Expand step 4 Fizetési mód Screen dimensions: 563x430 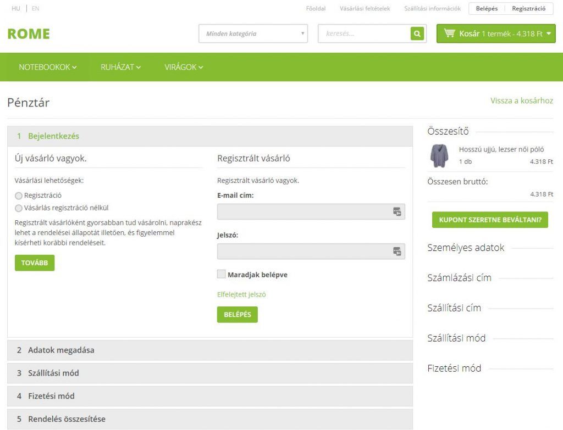[x=210, y=396]
